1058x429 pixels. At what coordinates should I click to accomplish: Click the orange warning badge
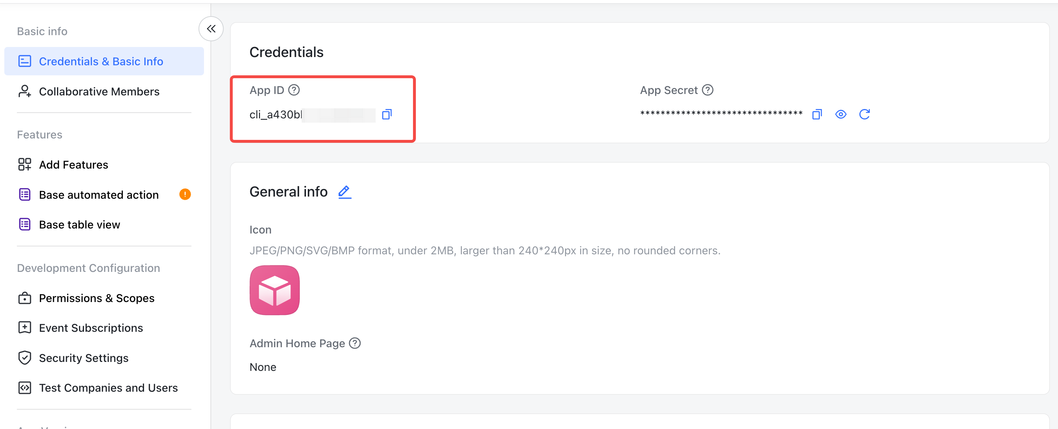[x=185, y=194]
